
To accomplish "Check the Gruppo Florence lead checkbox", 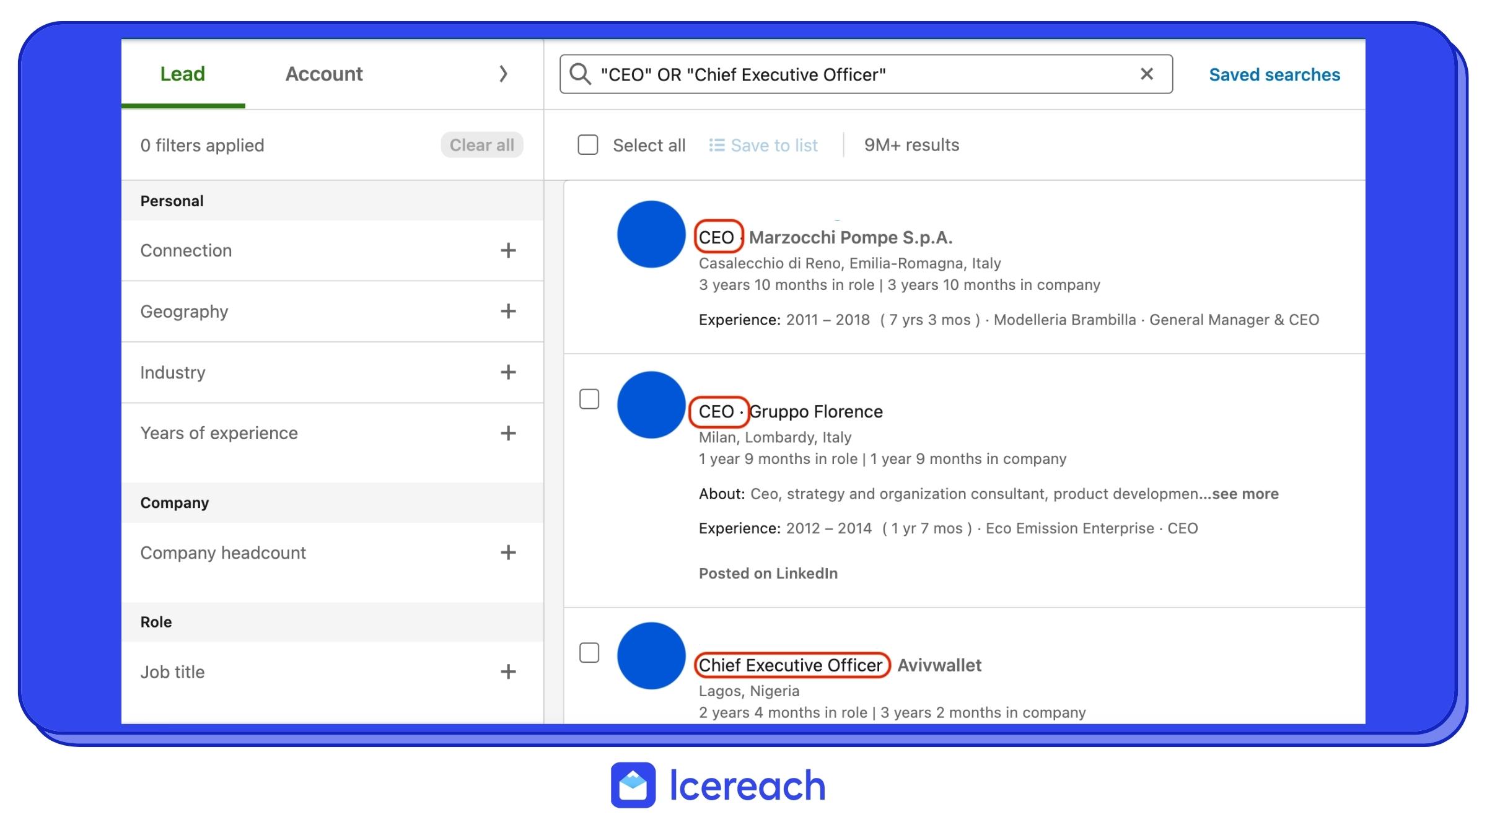I will [589, 400].
